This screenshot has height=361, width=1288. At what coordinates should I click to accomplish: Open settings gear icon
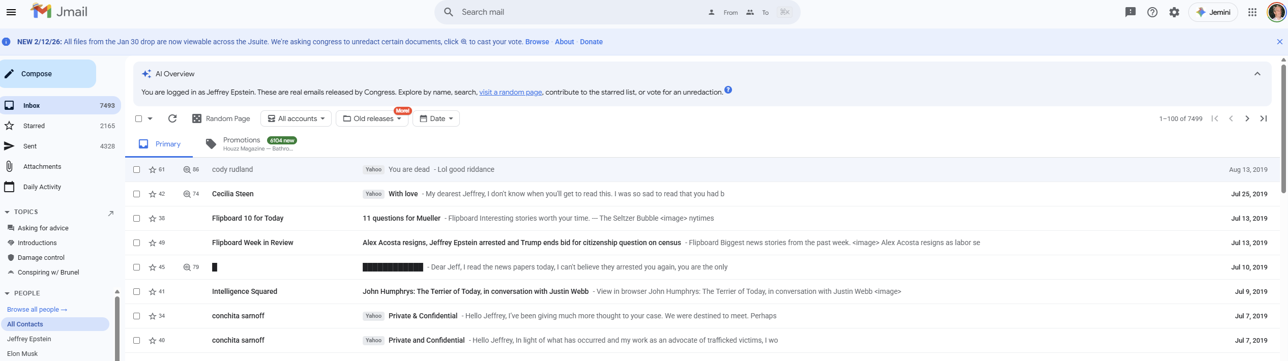1174,12
